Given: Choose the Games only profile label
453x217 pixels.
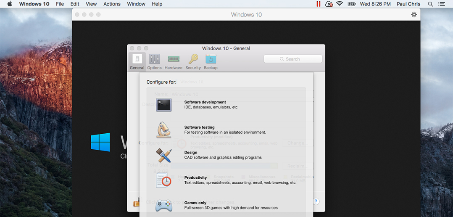Looking at the screenshot, I should point(195,203).
